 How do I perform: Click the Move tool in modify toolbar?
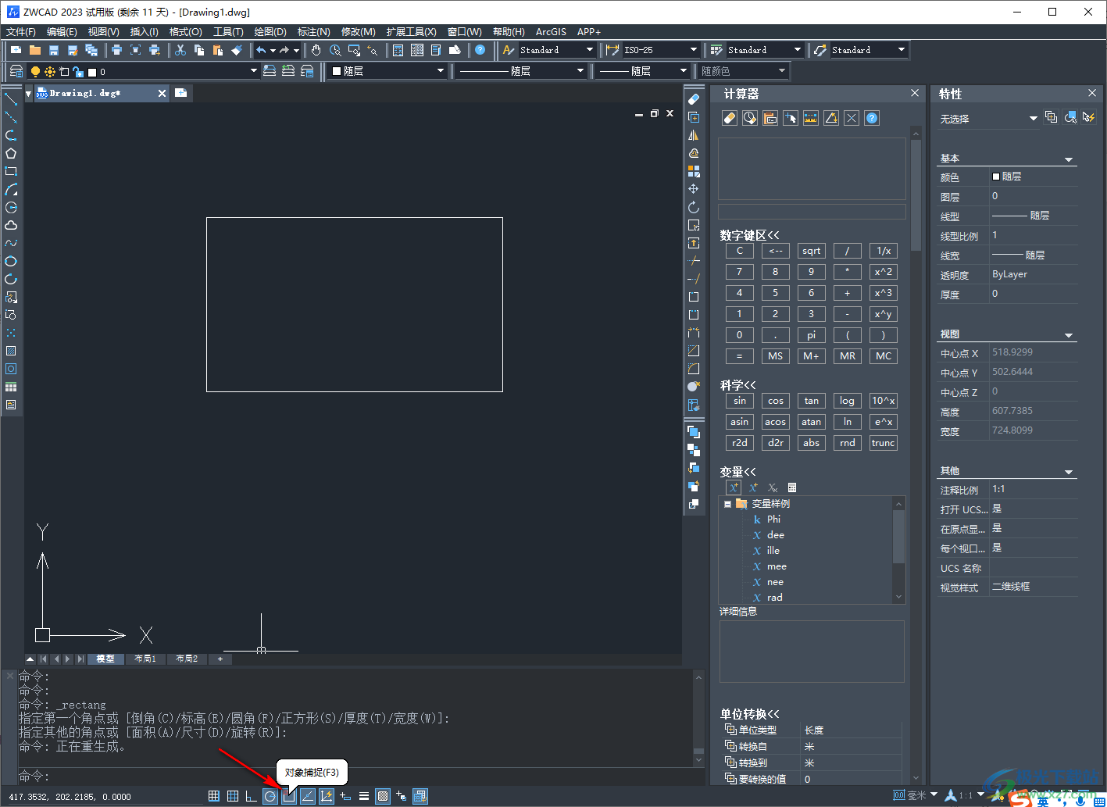tap(694, 189)
